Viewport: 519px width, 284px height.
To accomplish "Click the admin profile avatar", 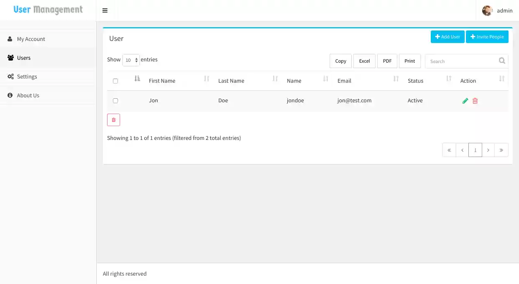I will 487,10.
